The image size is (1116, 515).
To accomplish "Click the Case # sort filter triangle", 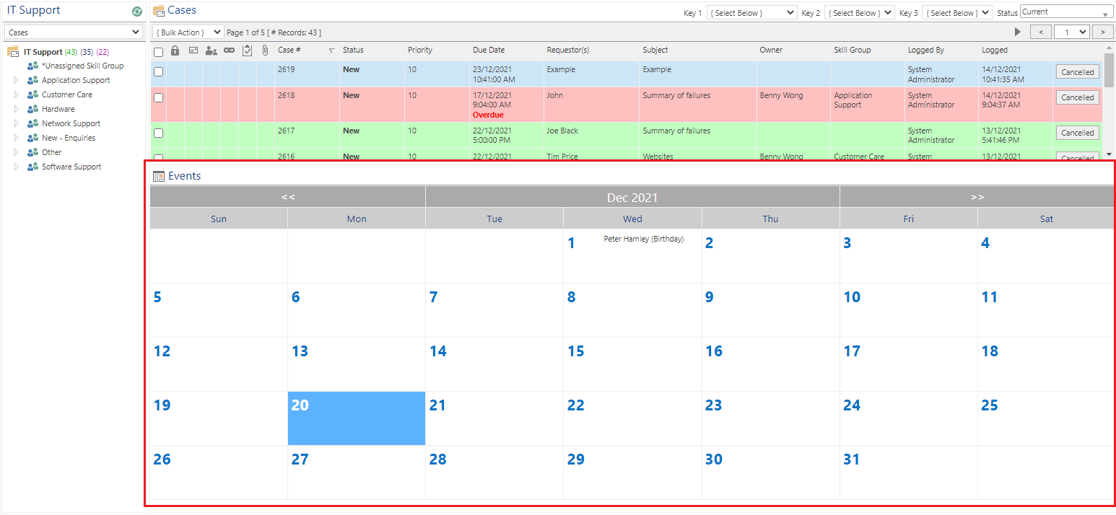I will coord(331,50).
